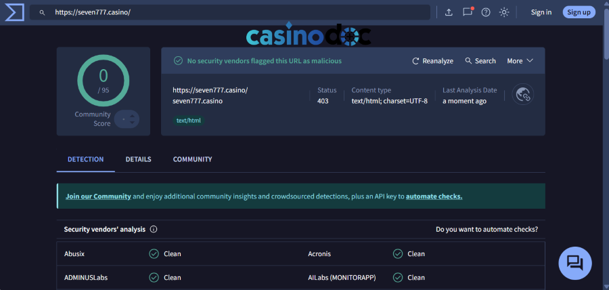Expand the More dropdown

tap(520, 61)
